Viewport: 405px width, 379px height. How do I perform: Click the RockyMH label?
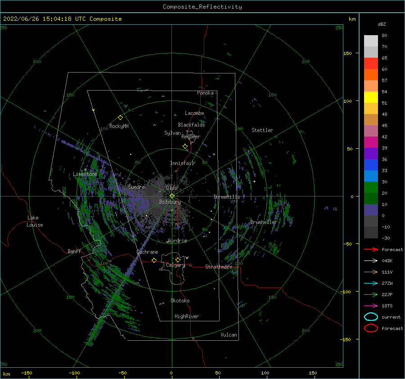(x=119, y=126)
